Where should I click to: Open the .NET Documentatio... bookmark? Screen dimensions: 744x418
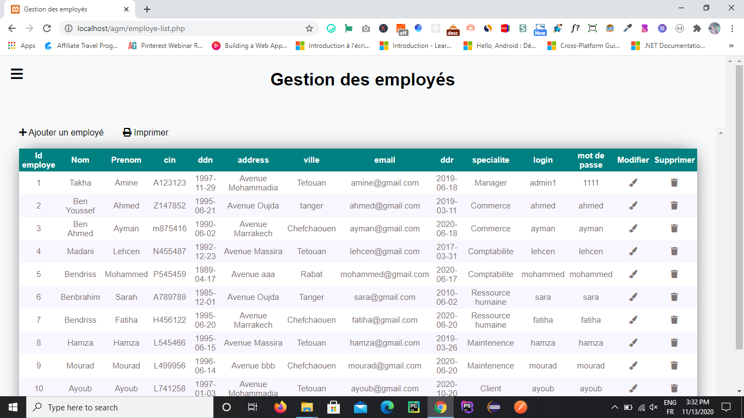click(x=668, y=46)
